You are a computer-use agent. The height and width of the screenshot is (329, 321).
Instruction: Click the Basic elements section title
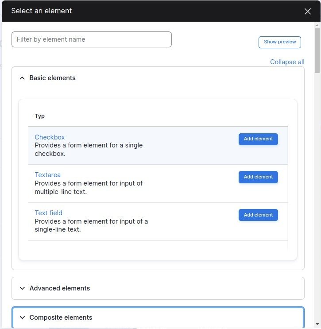pyautogui.click(x=52, y=78)
